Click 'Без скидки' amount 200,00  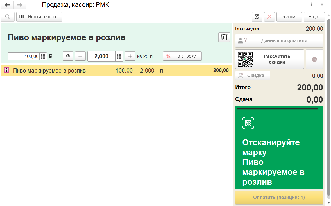(314, 29)
